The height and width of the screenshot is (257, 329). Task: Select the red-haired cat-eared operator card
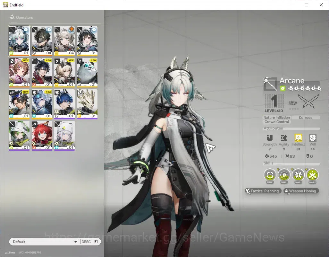[x=42, y=136]
